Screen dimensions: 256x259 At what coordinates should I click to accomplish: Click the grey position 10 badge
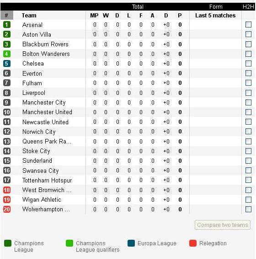tap(7, 112)
